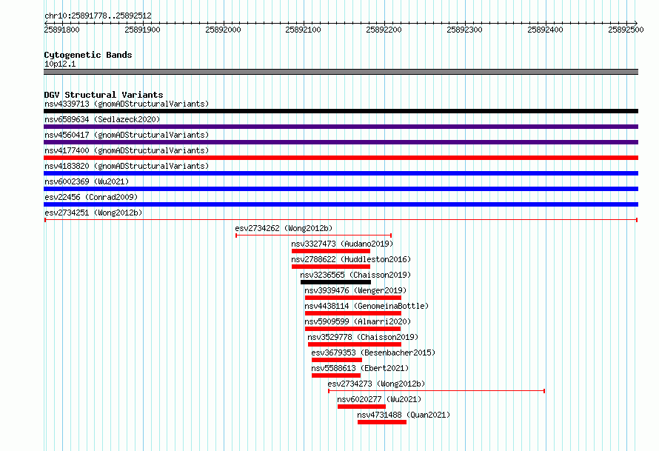Image resolution: width=659 pixels, height=451 pixels.
Task: Open the nsv3327473 Audano2019 label
Action: [x=342, y=244]
